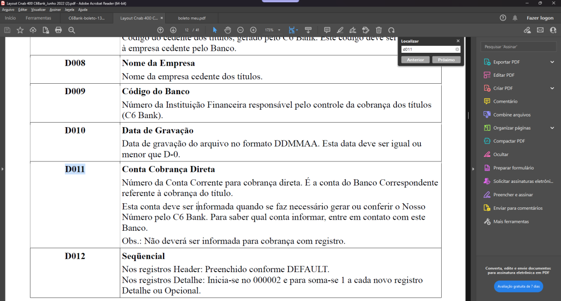561x301 pixels.
Task: Print the document with printer icon
Action: click(58, 30)
